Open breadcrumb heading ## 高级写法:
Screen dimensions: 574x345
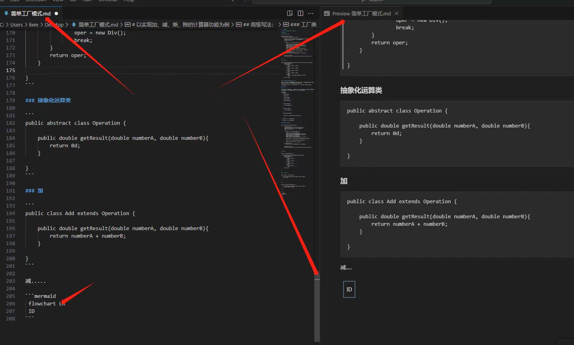[x=258, y=25]
